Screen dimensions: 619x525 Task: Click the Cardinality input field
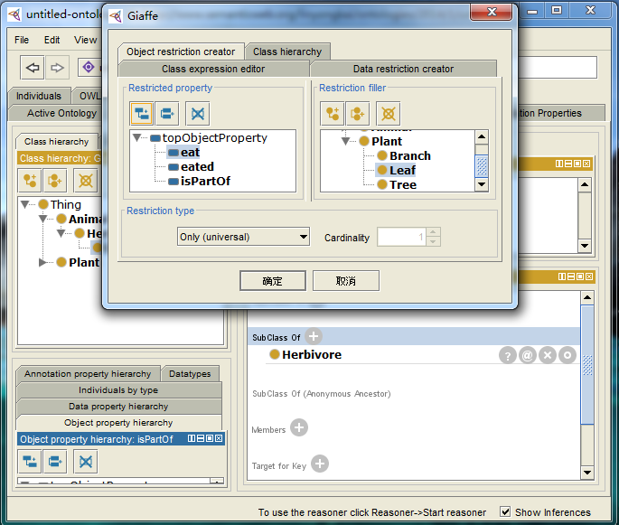pyautogui.click(x=401, y=237)
